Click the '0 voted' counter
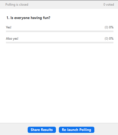This screenshot has height=135, width=118. (109, 5)
